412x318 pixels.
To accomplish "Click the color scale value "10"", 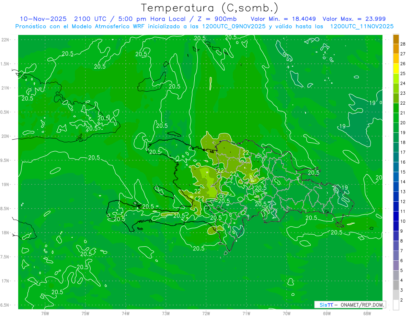I will pos(403,221).
